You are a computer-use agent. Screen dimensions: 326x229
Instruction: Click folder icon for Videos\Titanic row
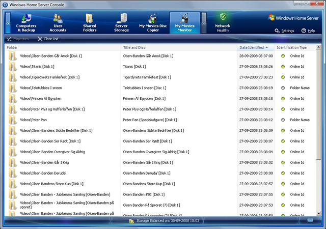click(x=12, y=67)
